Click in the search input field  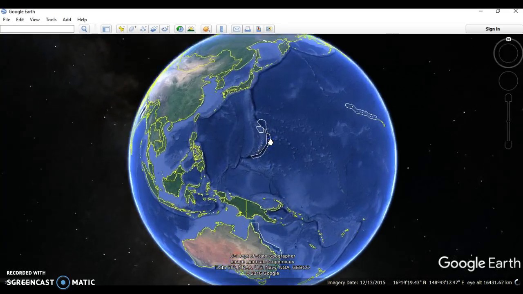pyautogui.click(x=37, y=29)
